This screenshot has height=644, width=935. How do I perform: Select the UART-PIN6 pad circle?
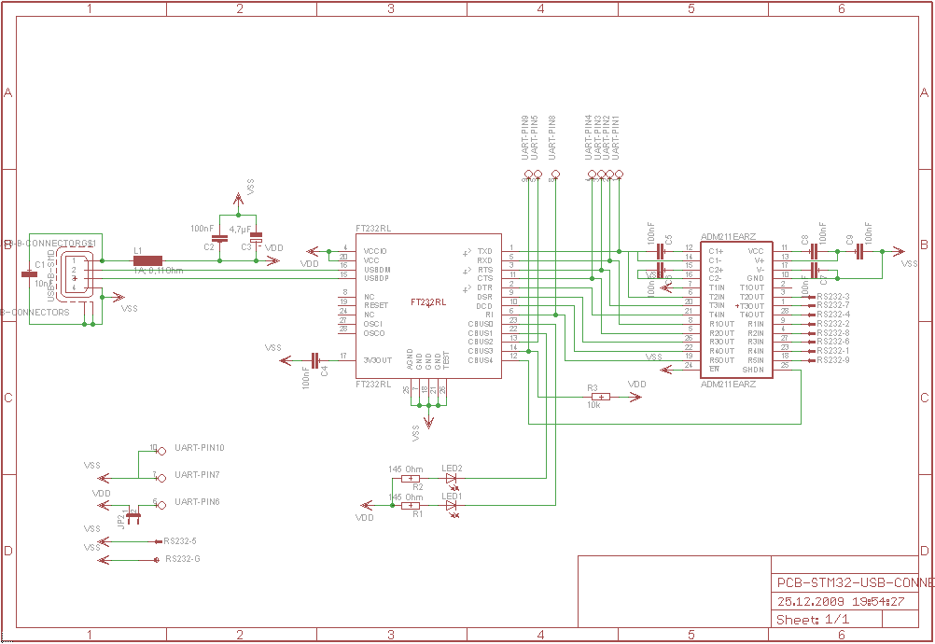[161, 505]
